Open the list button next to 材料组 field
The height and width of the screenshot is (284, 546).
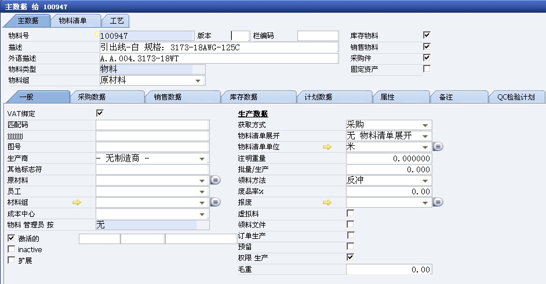(216, 202)
